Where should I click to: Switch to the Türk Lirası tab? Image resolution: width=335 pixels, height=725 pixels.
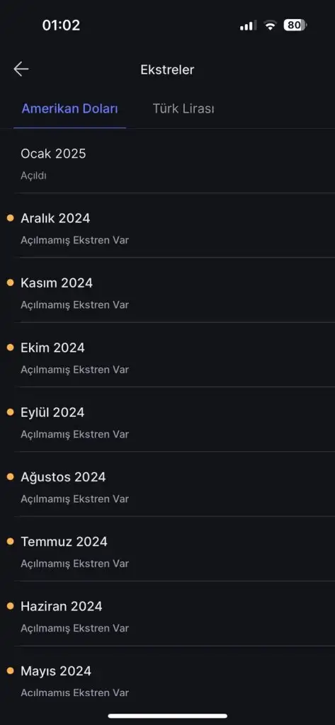[183, 108]
